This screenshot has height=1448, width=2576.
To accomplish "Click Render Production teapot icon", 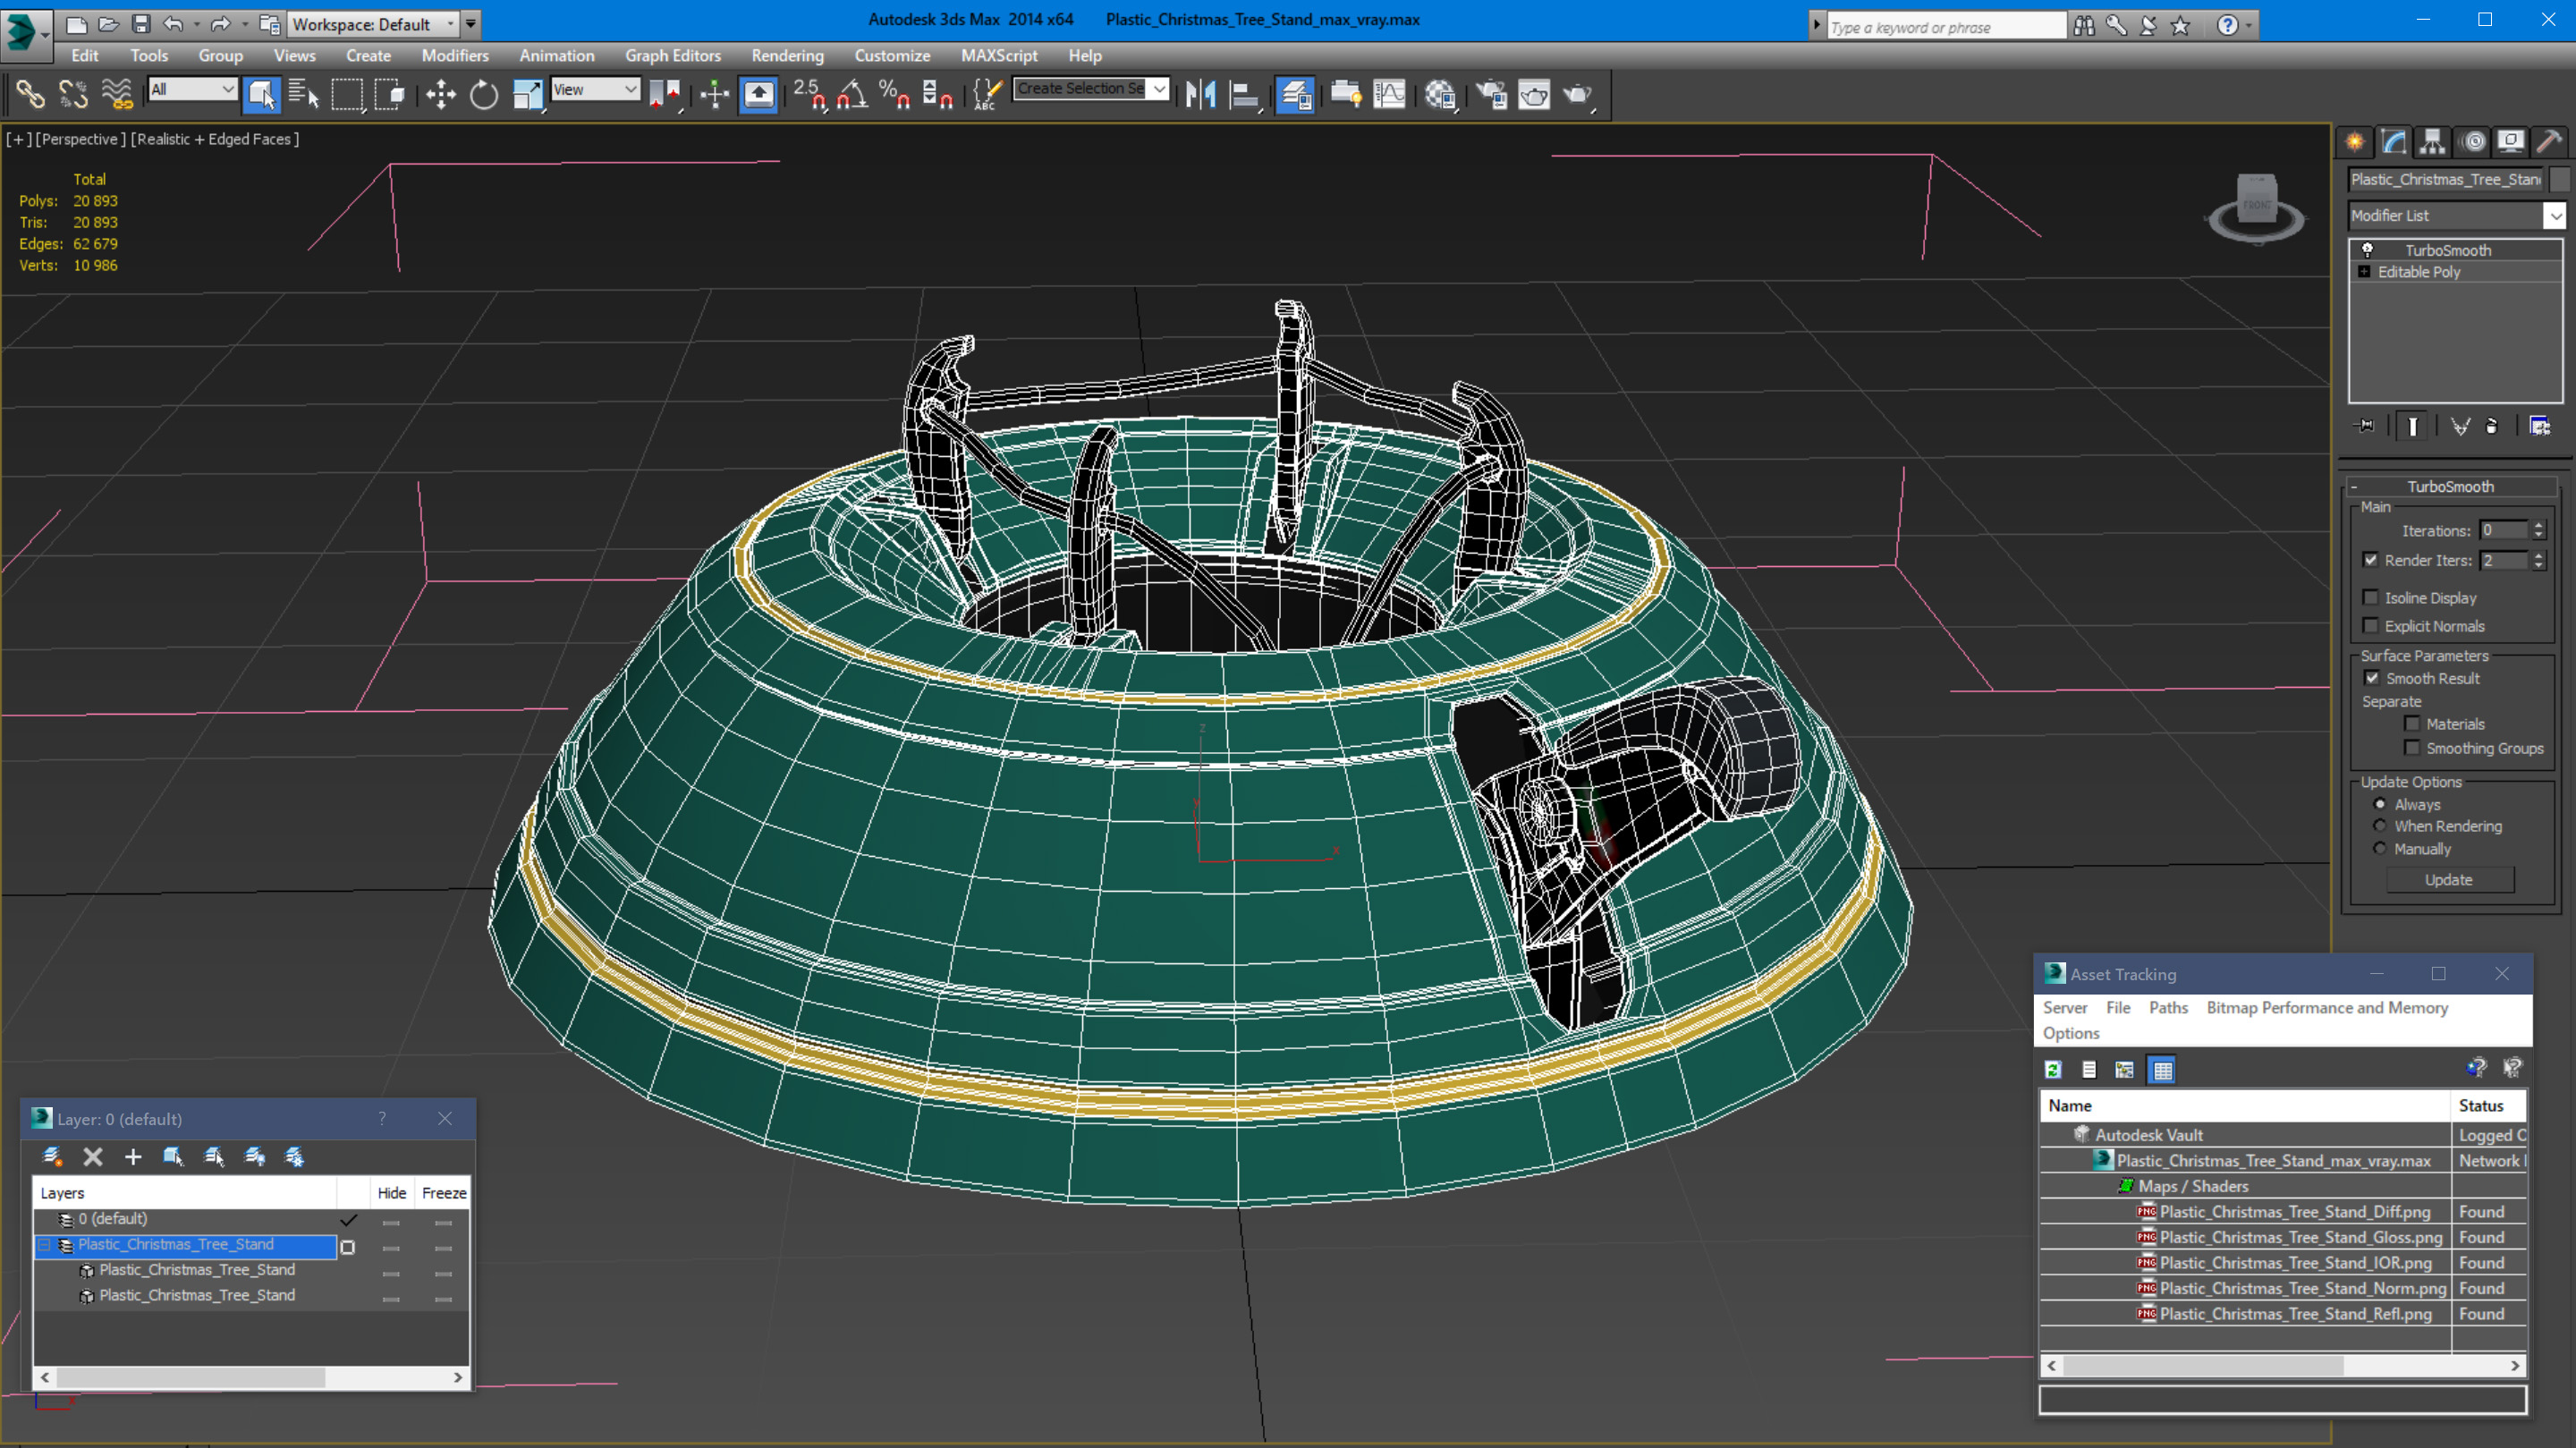I will pos(1577,95).
